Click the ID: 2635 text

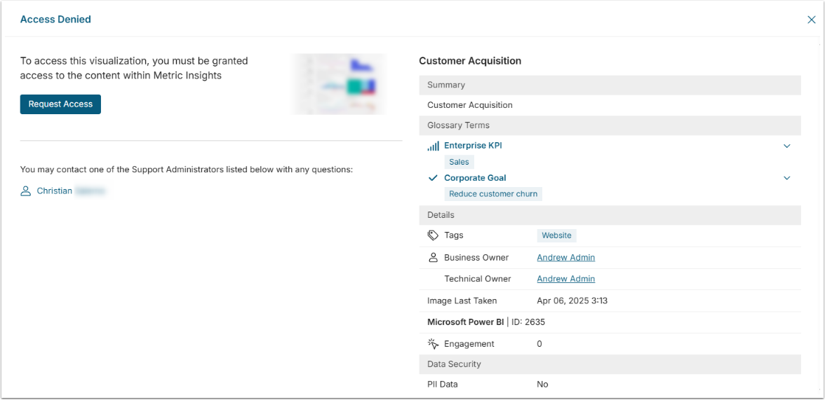pyautogui.click(x=528, y=322)
